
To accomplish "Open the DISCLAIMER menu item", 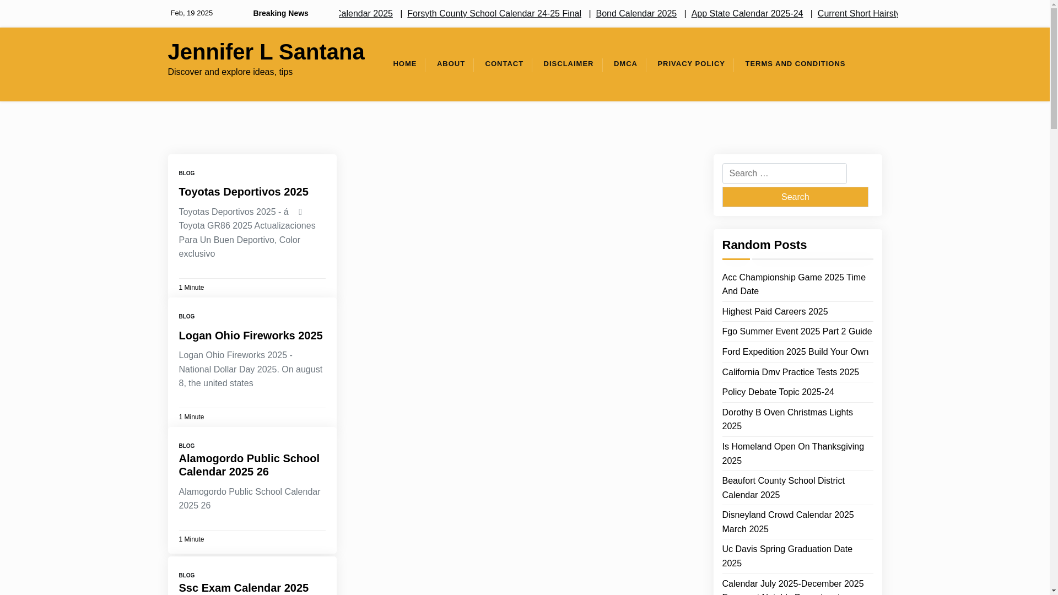I will point(568,64).
